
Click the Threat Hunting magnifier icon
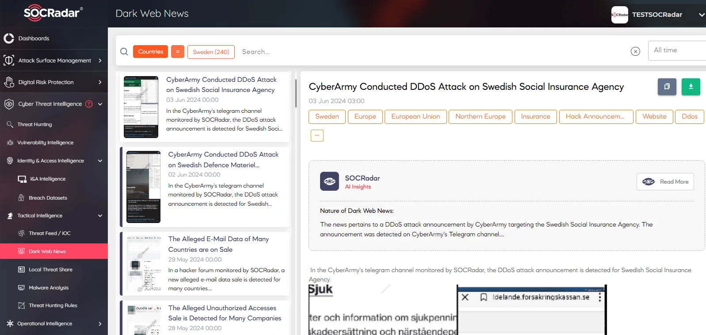click(x=10, y=124)
